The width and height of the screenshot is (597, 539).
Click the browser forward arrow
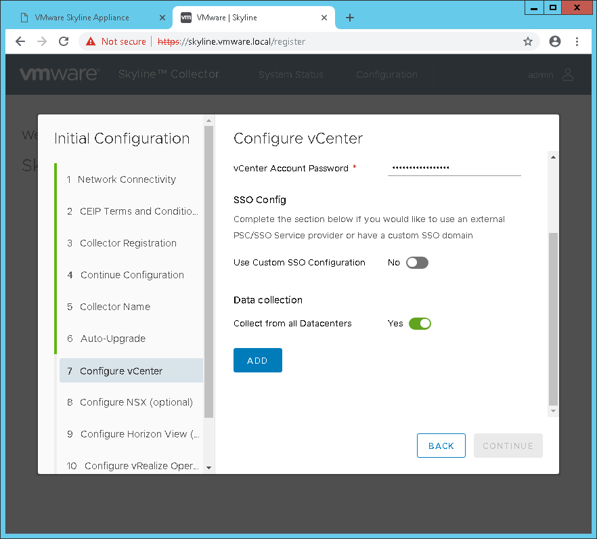42,41
